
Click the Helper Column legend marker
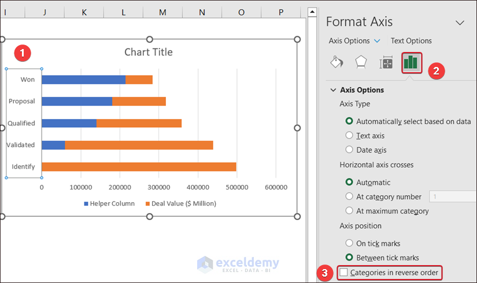point(87,203)
